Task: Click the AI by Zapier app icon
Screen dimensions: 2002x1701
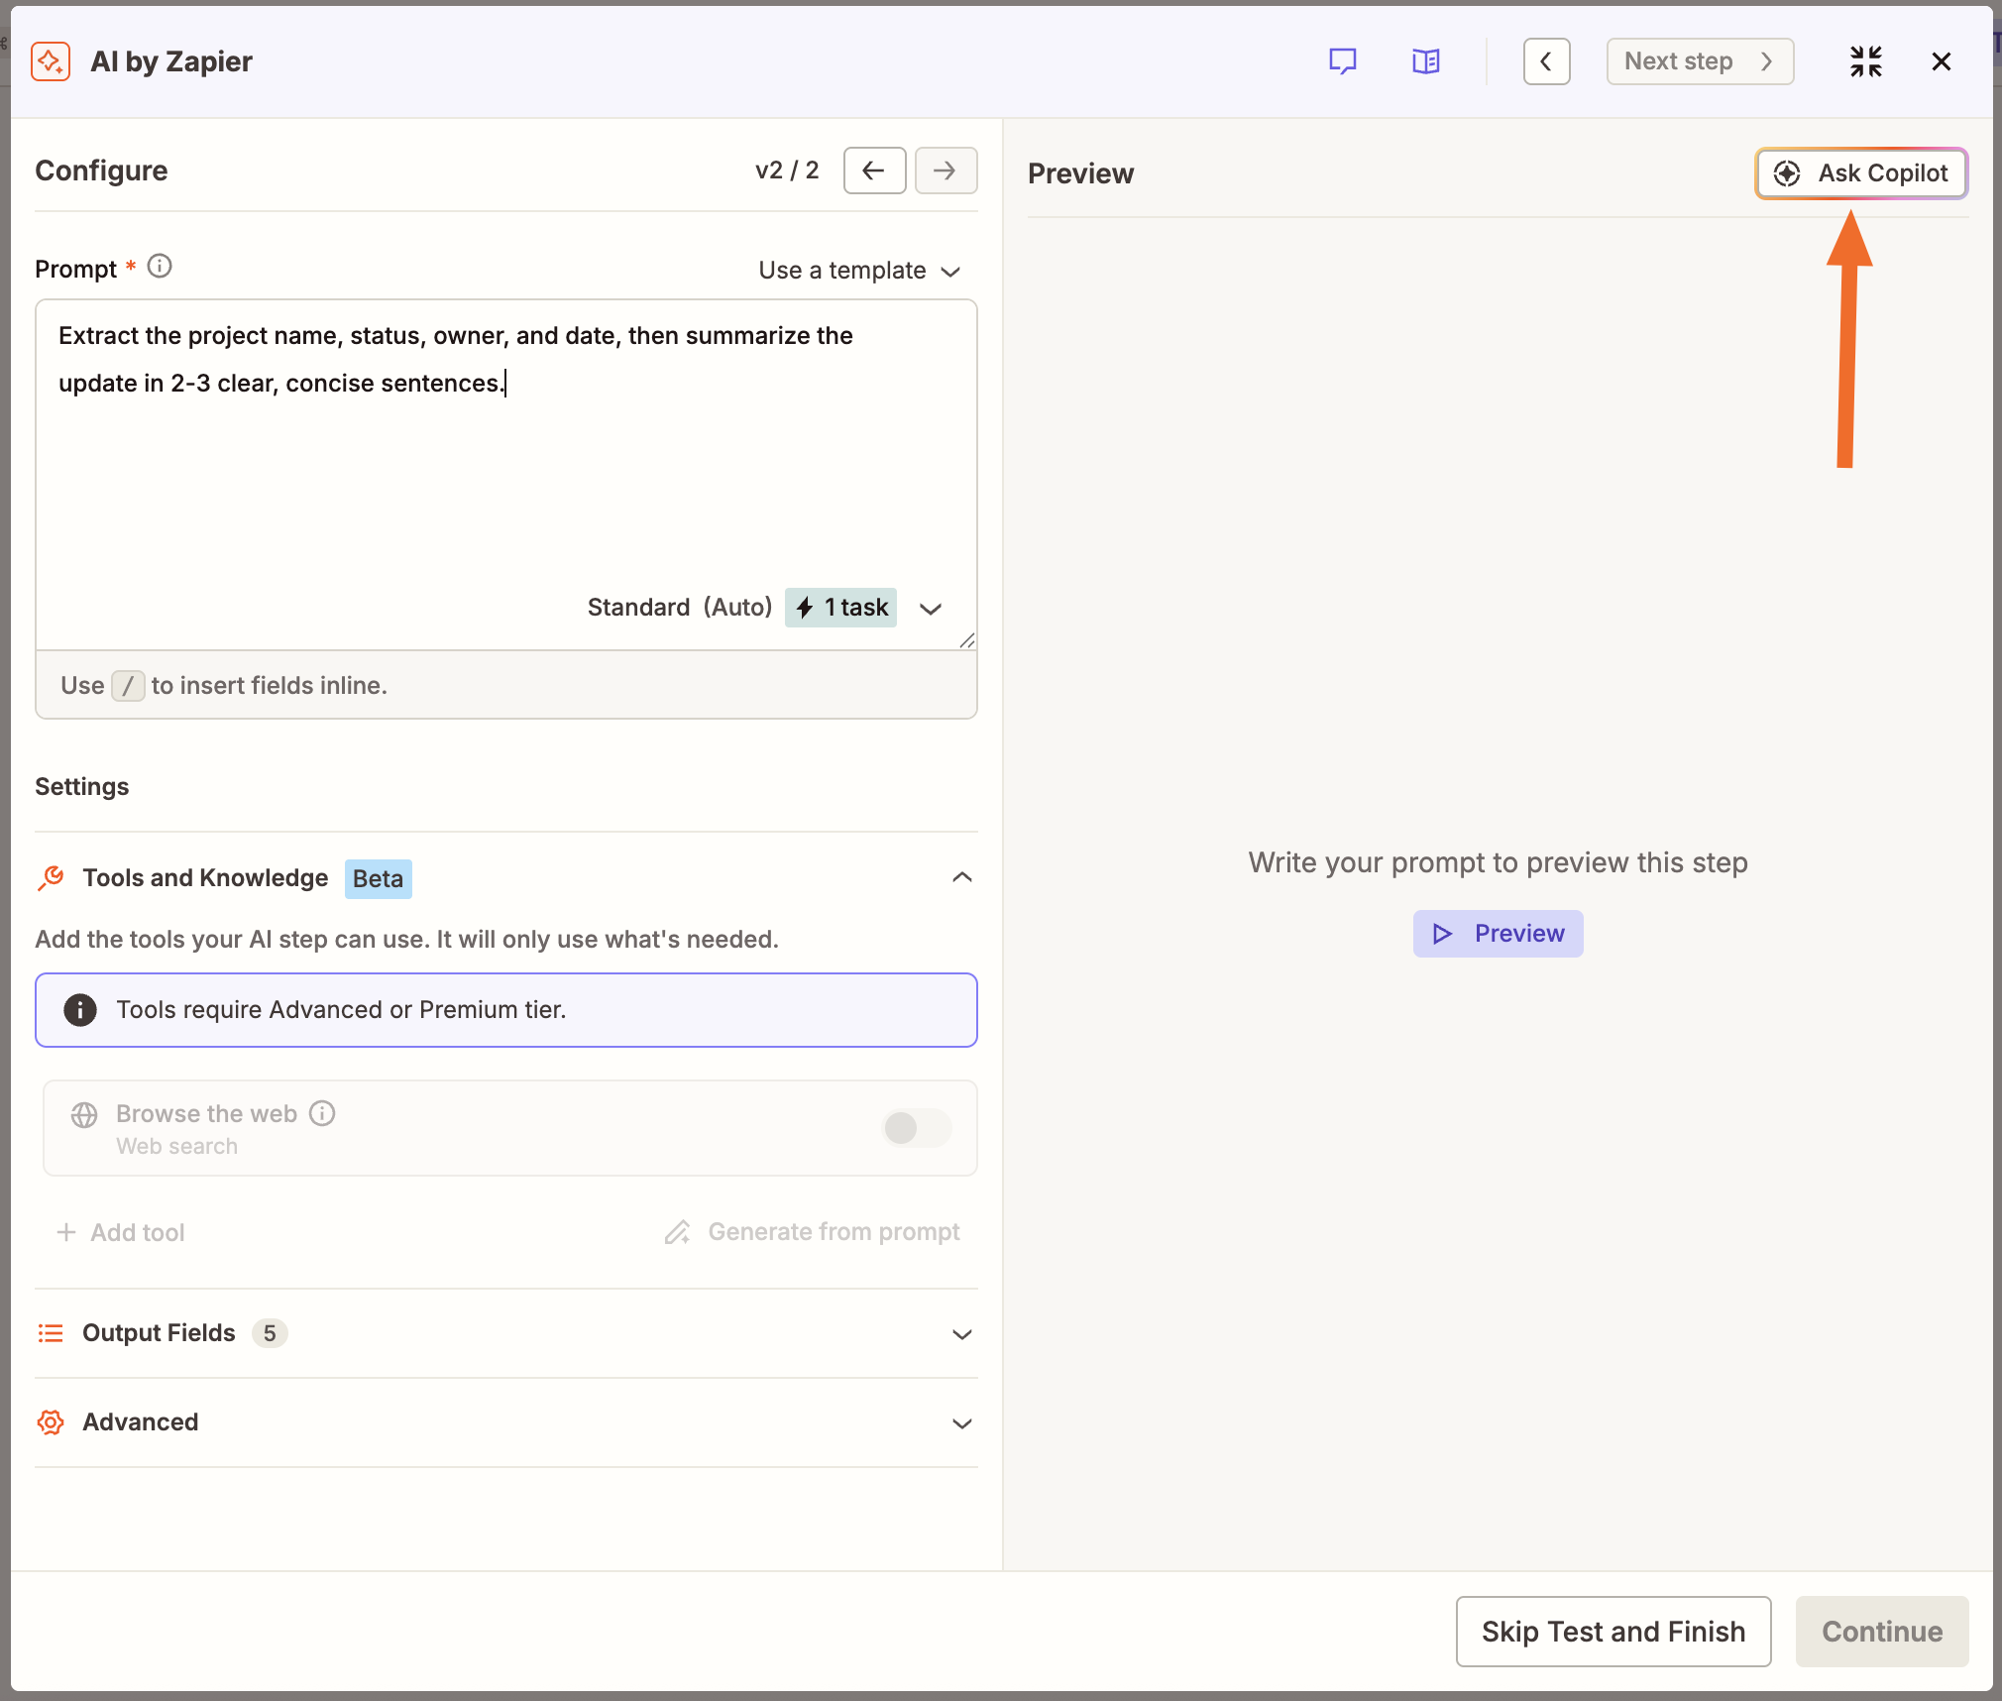Action: coord(51,61)
